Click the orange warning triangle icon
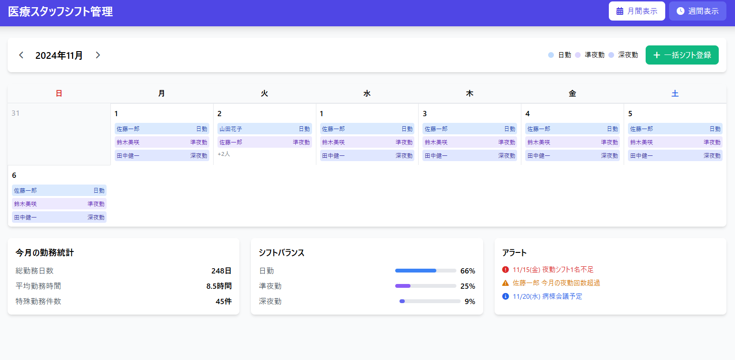735x360 pixels. pyautogui.click(x=506, y=283)
